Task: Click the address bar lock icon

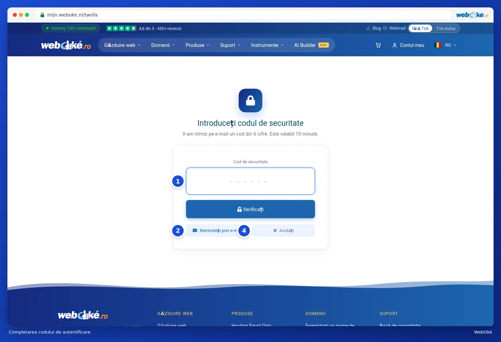Action: pyautogui.click(x=42, y=15)
